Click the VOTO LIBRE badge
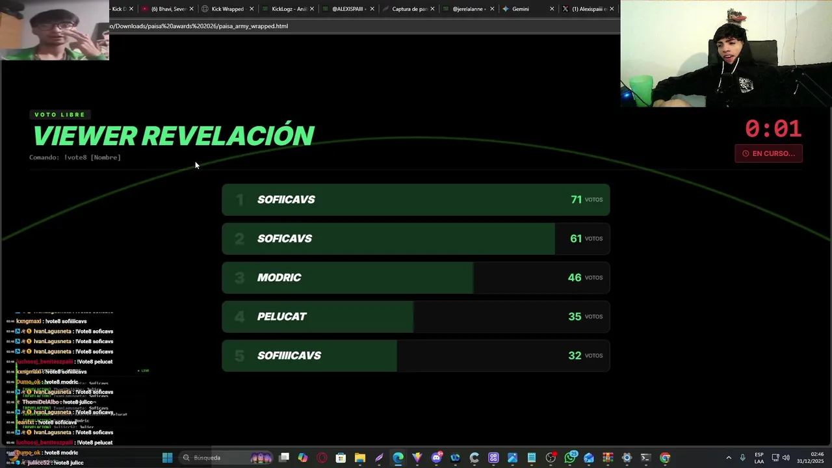Viewport: 832px width, 468px height. click(60, 114)
